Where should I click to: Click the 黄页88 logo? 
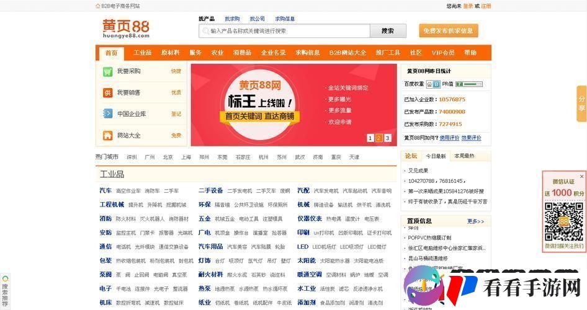point(126,29)
